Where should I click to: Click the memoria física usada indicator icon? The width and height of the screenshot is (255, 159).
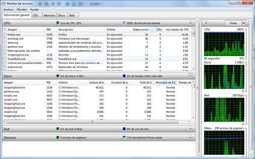click(124, 137)
